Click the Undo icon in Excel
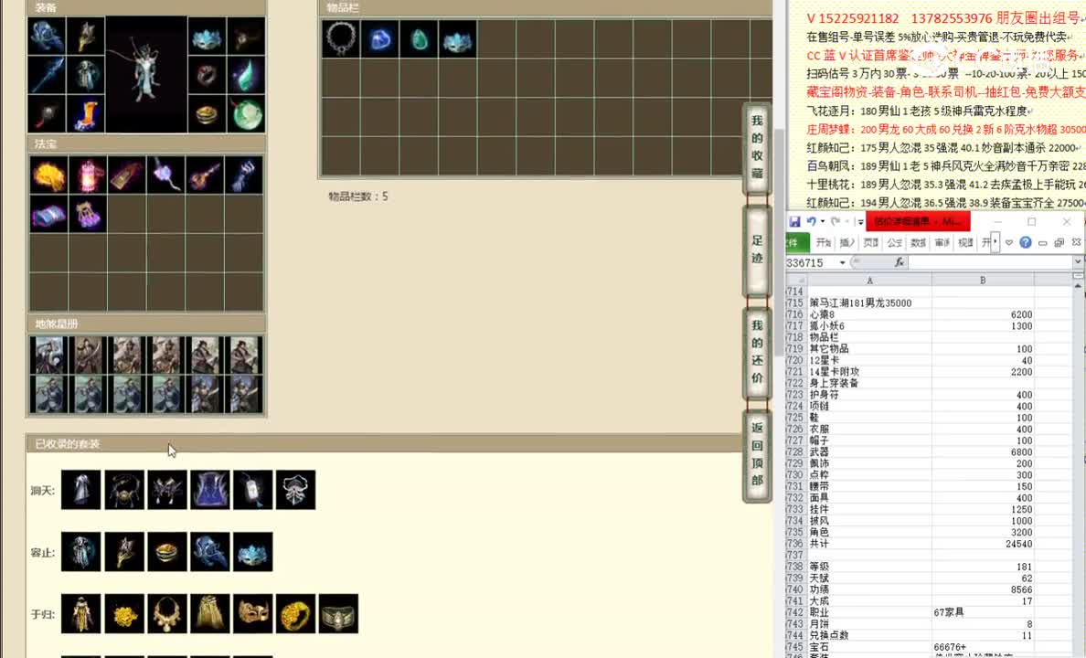This screenshot has height=658, width=1086. pyautogui.click(x=812, y=221)
